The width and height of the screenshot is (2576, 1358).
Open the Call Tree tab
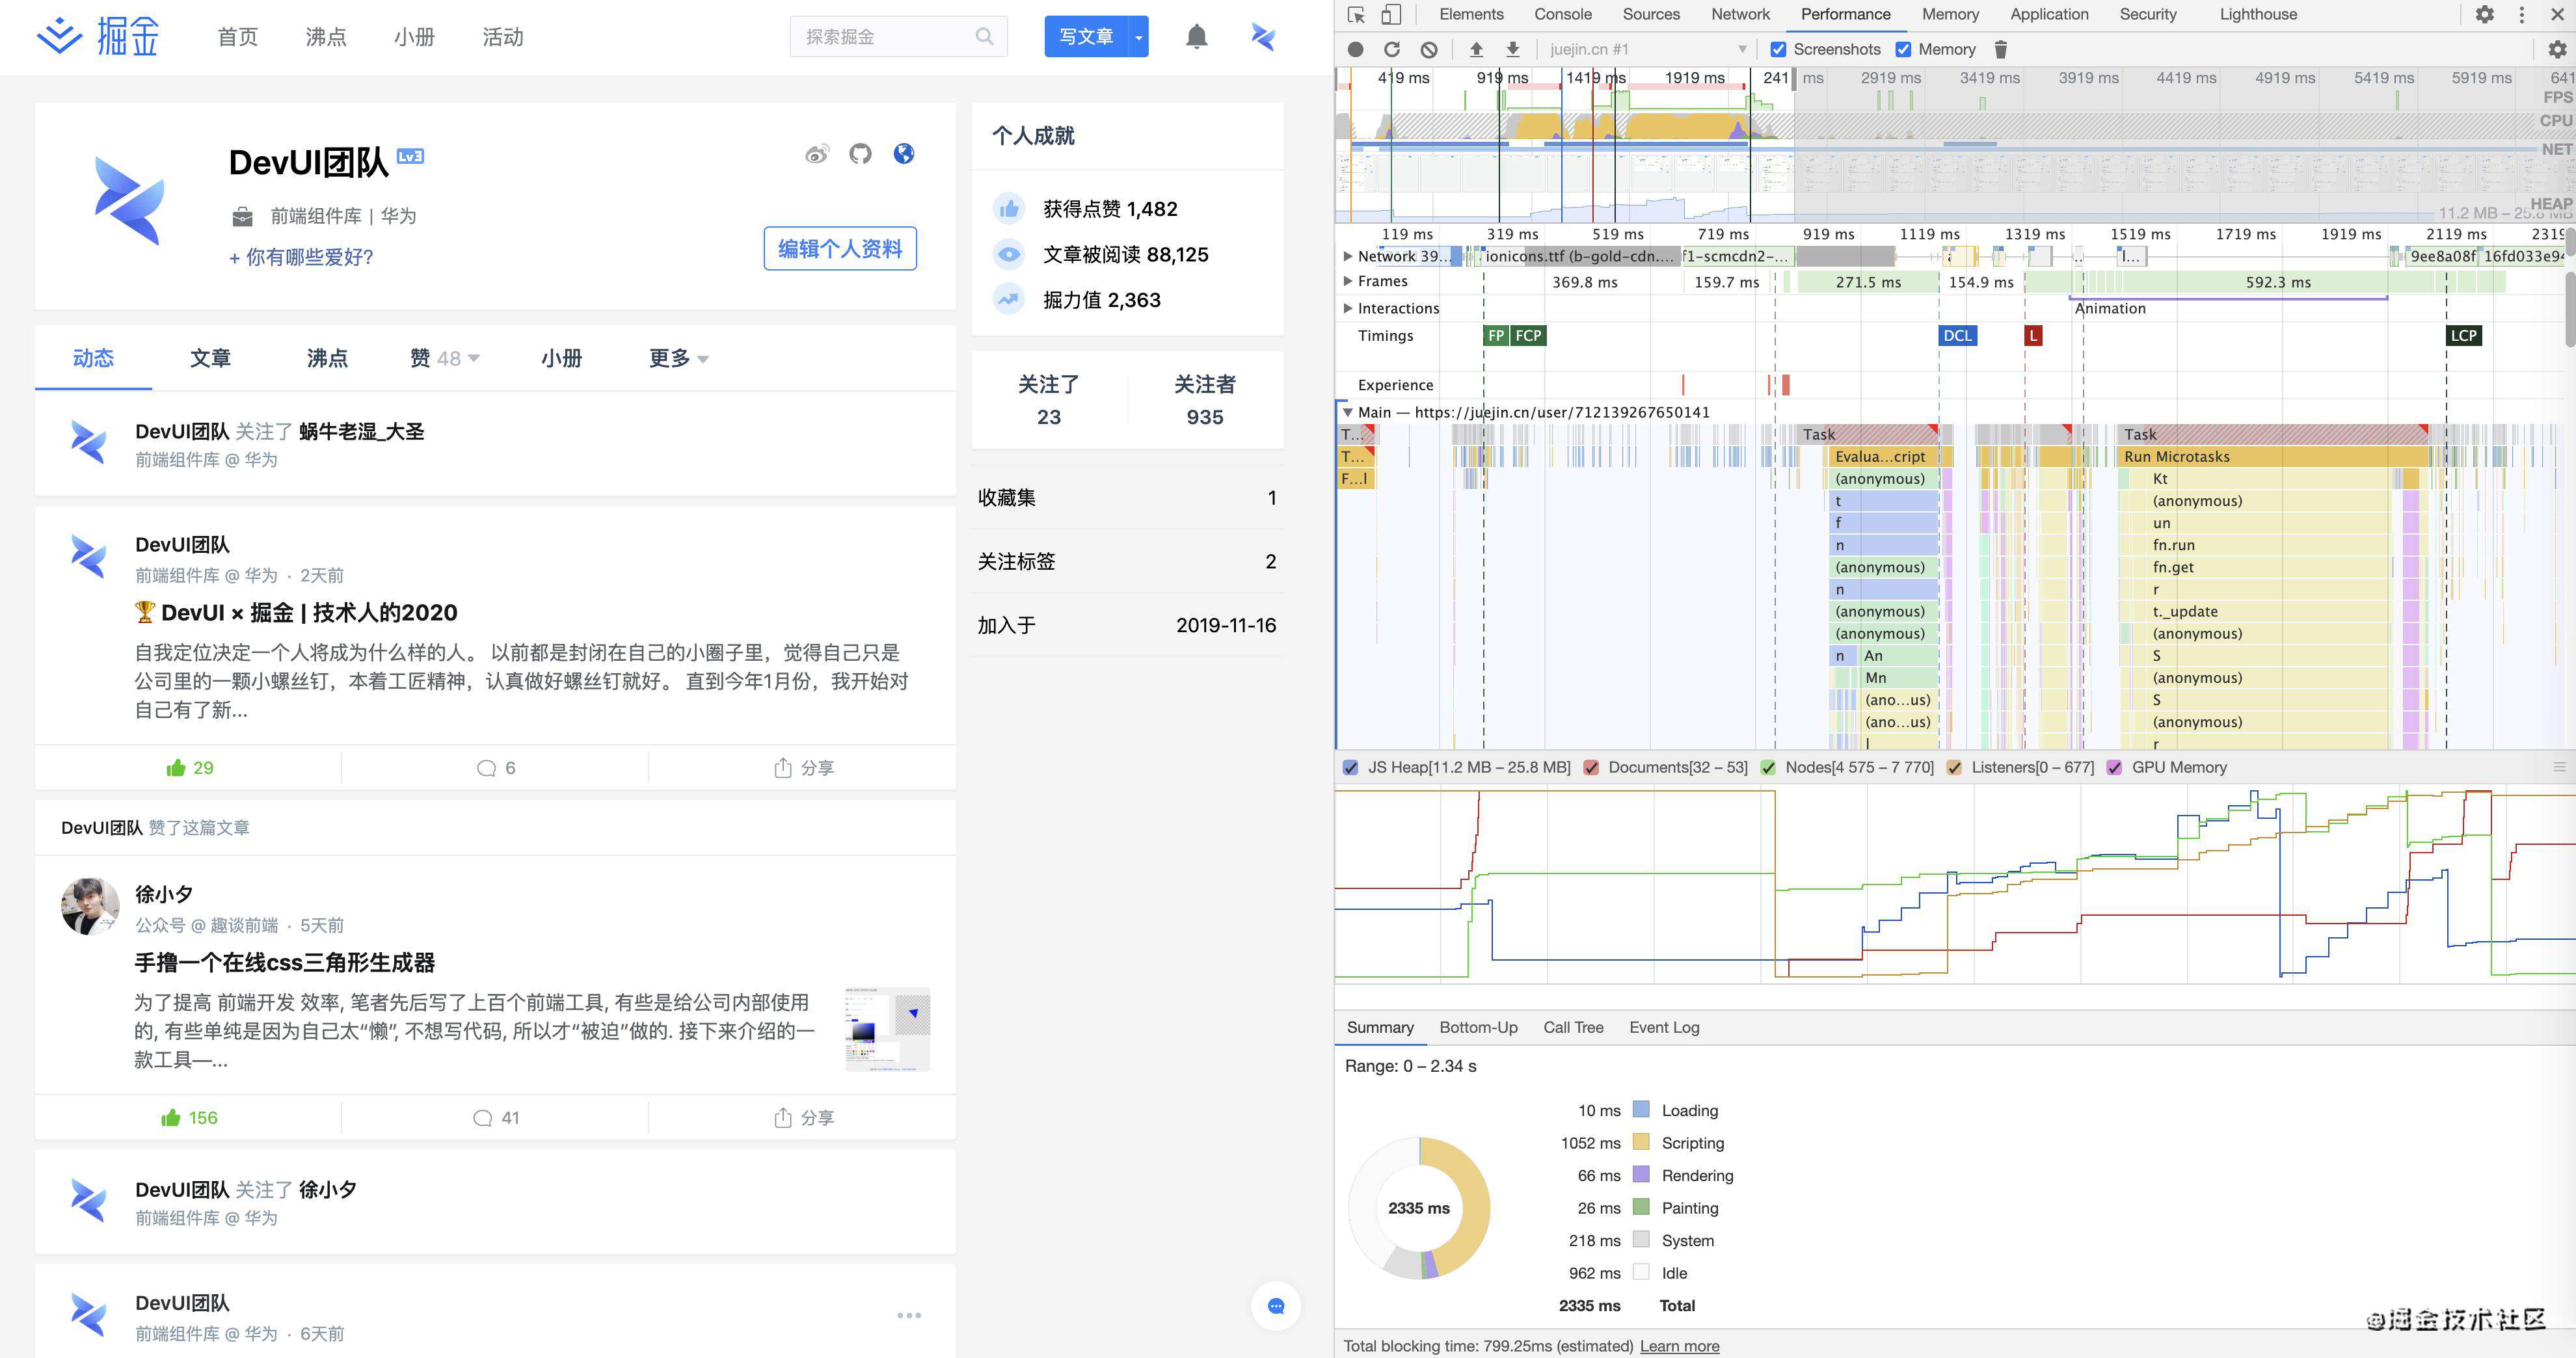1573,1027
